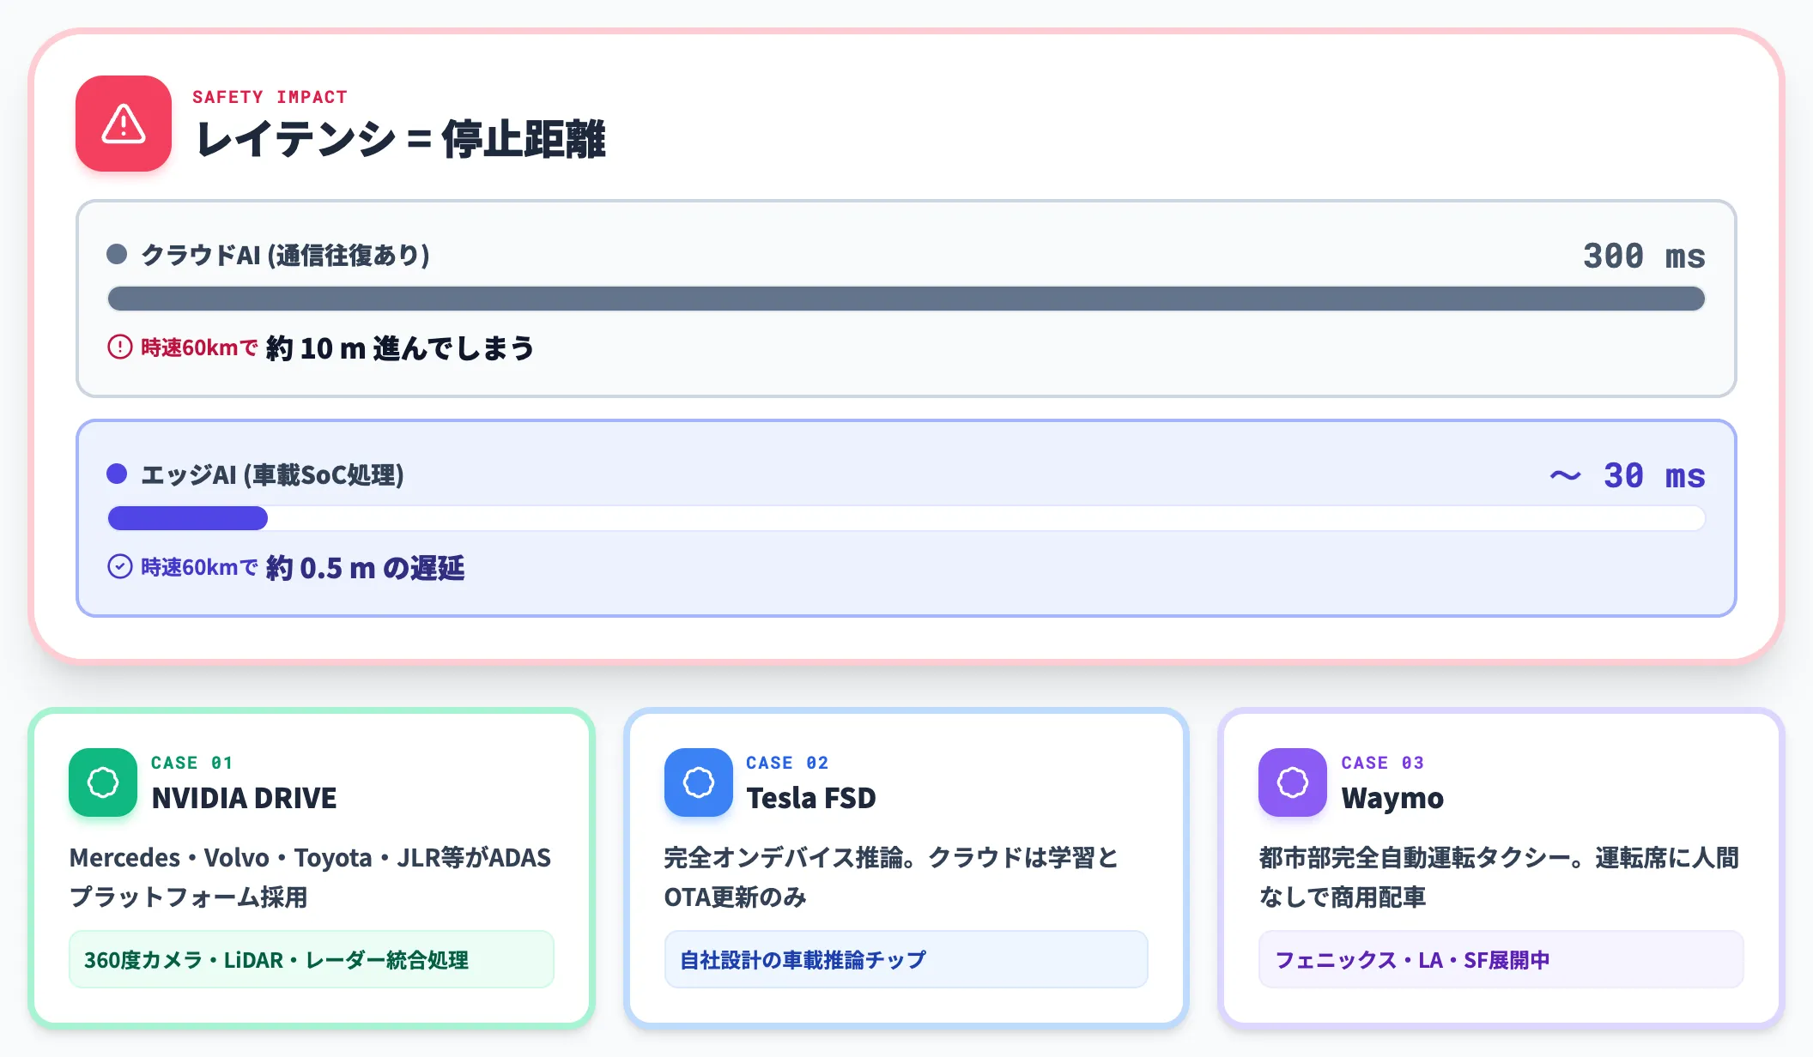Click the blue checkmark circle before 時速60km
This screenshot has height=1057, width=1813.
tap(119, 567)
